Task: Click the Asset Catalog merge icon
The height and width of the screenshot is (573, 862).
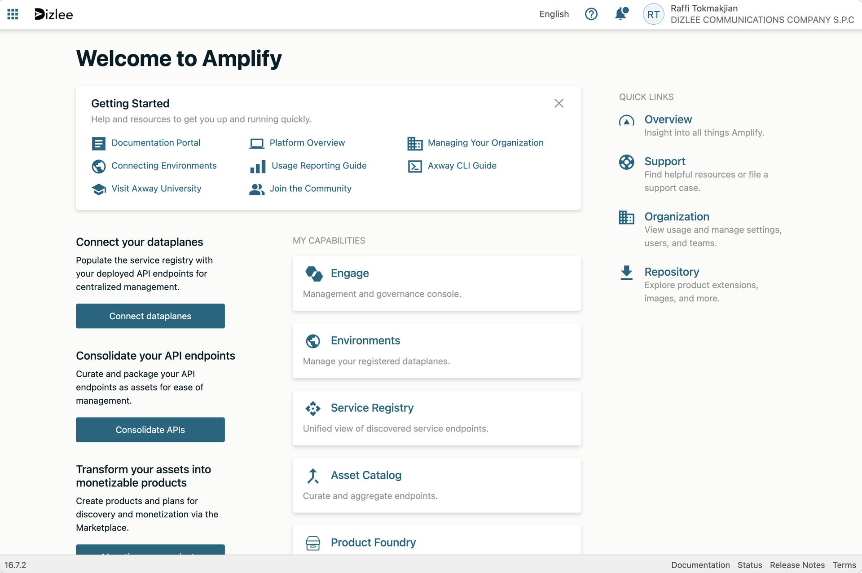Action: (x=313, y=476)
